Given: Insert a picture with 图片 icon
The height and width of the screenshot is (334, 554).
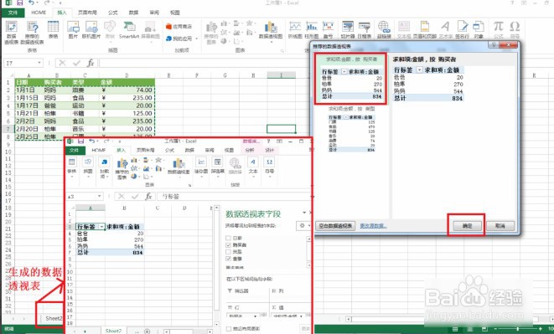Looking at the screenshot, I should pyautogui.click(x=73, y=29).
